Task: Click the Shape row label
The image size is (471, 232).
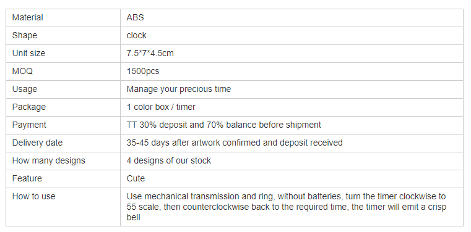Action: point(25,35)
